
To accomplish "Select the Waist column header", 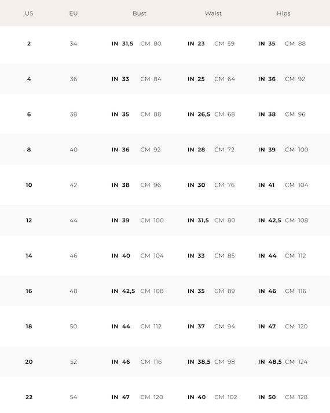I will [213, 13].
